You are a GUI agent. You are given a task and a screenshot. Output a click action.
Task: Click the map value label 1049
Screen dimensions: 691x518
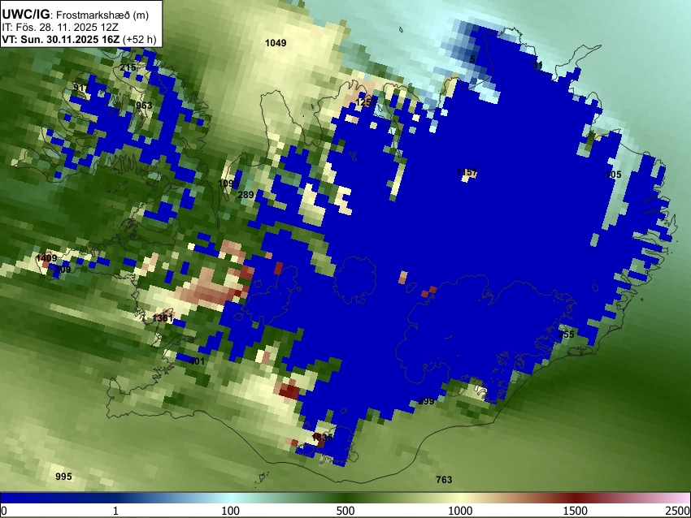(276, 43)
